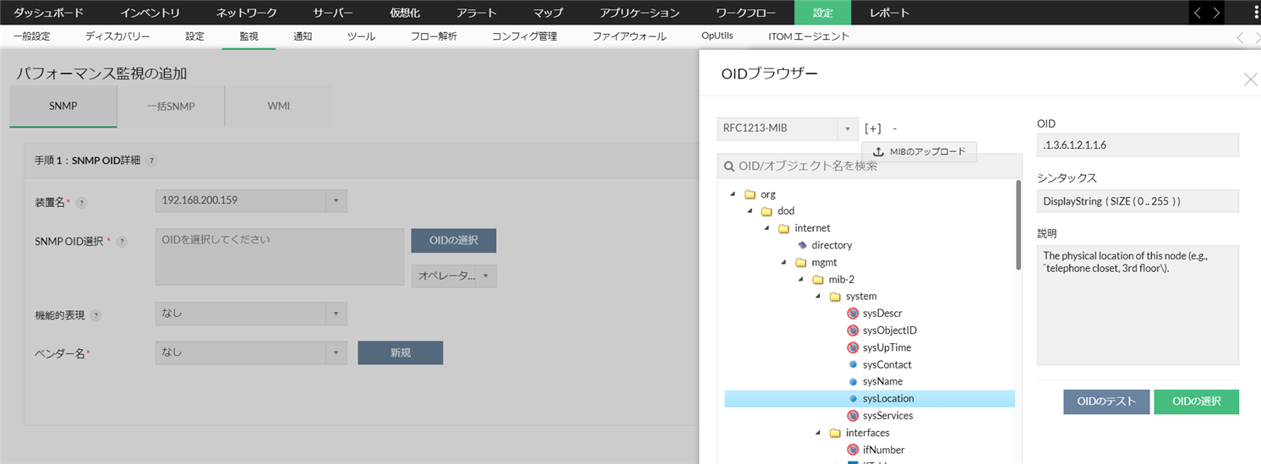
Task: Click the ifNumber node icon
Action: click(x=853, y=450)
